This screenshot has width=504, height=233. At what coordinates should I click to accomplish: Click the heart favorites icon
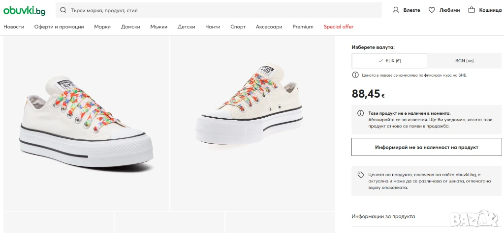[432, 10]
